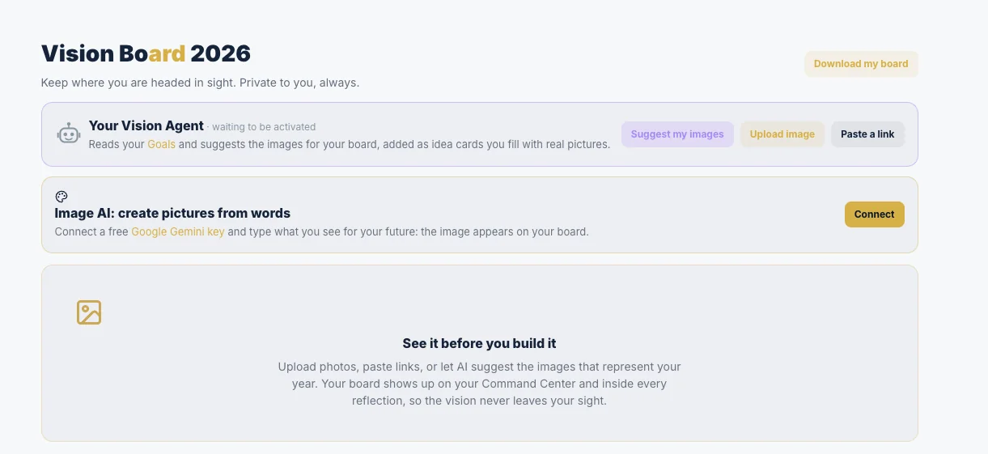The height and width of the screenshot is (454, 988).
Task: Click the picture placeholder icon in empty board
Action: [89, 312]
